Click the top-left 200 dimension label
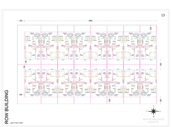Screen dimensions: 171x127 pyautogui.click(x=21, y=21)
